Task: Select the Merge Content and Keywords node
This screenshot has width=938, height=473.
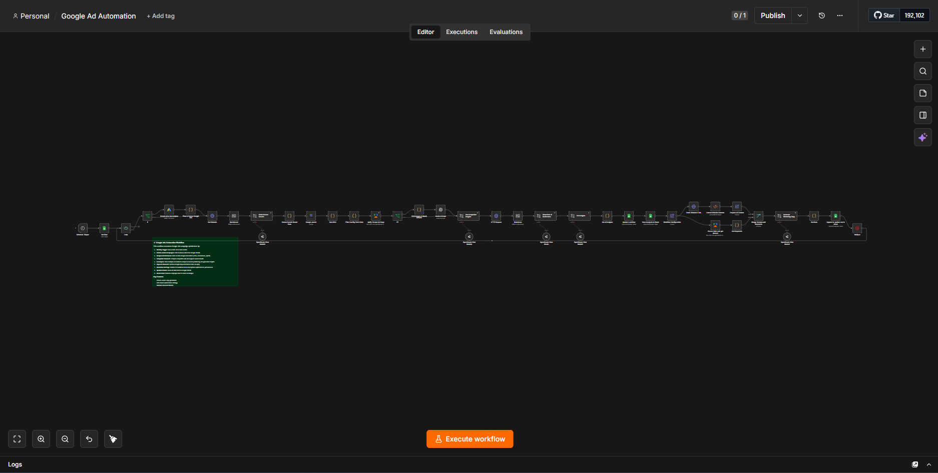Action: [x=758, y=216]
